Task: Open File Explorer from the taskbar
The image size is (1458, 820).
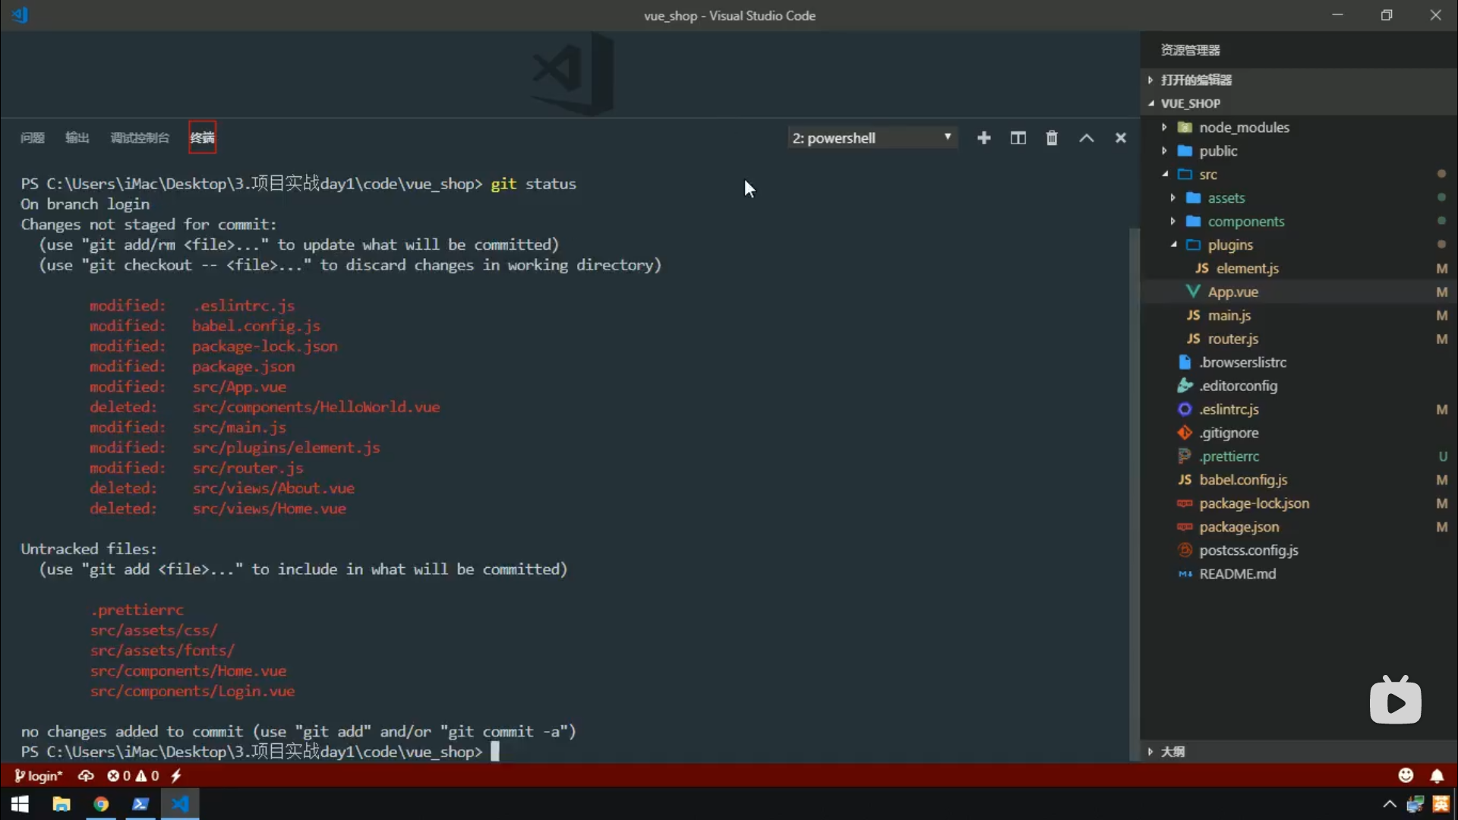Action: tap(62, 804)
